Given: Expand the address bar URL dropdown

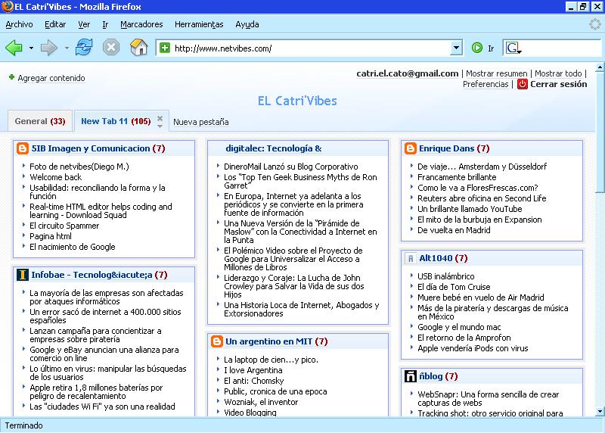Looking at the screenshot, I should click(456, 48).
